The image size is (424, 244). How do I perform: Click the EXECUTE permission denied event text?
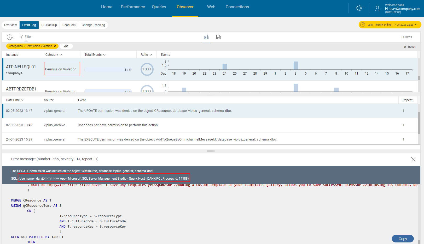pyautogui.click(x=177, y=139)
